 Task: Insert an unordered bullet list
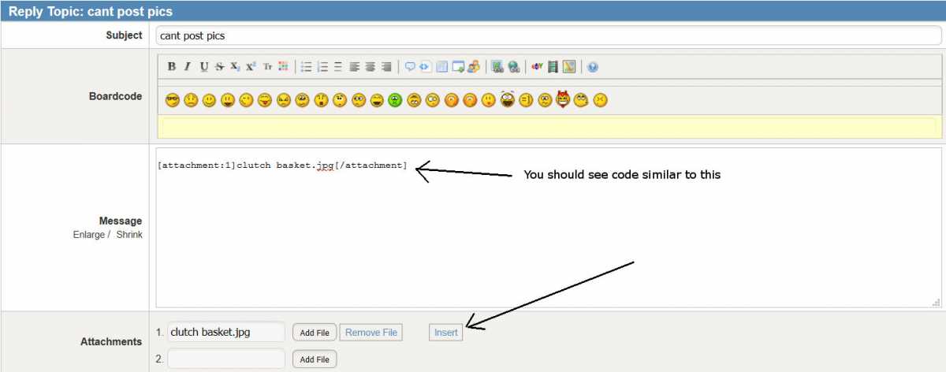coord(307,67)
